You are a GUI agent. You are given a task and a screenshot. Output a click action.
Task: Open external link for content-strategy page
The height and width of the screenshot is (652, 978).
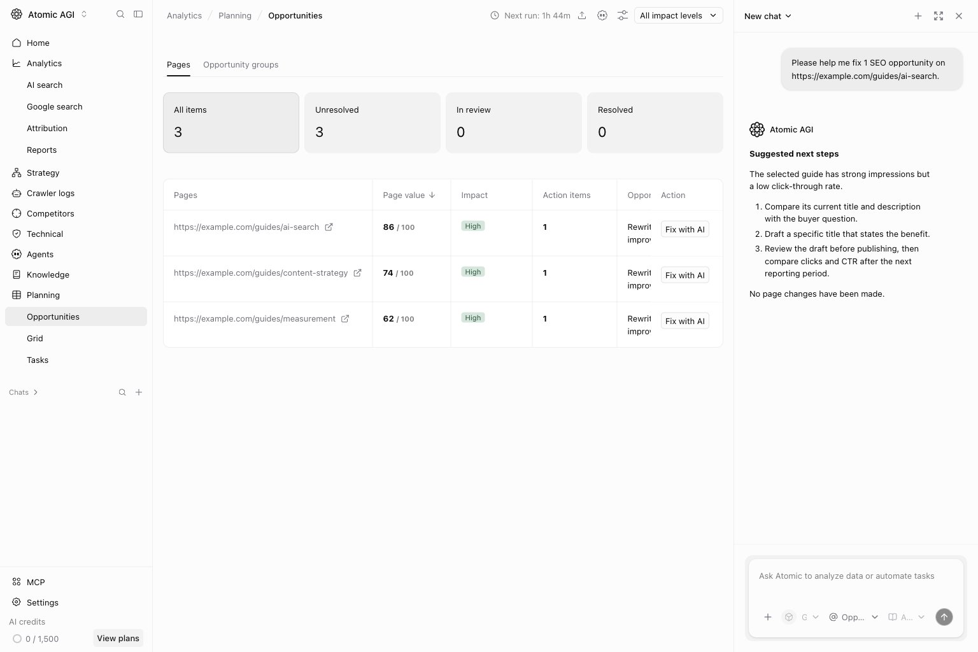click(x=358, y=273)
